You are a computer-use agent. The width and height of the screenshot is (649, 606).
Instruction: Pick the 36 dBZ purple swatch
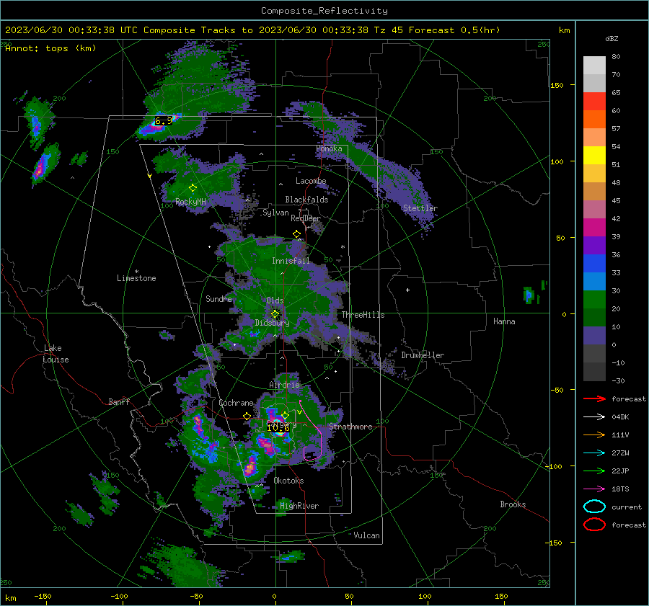point(594,245)
